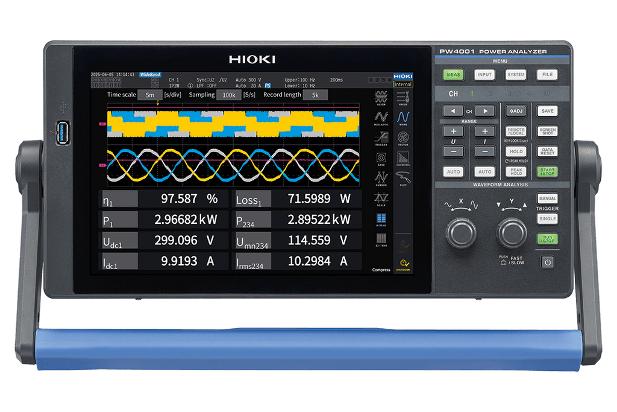Screen dimensions: 617x412
Task: Change the Loss1 display item selector
Action: click(253, 199)
